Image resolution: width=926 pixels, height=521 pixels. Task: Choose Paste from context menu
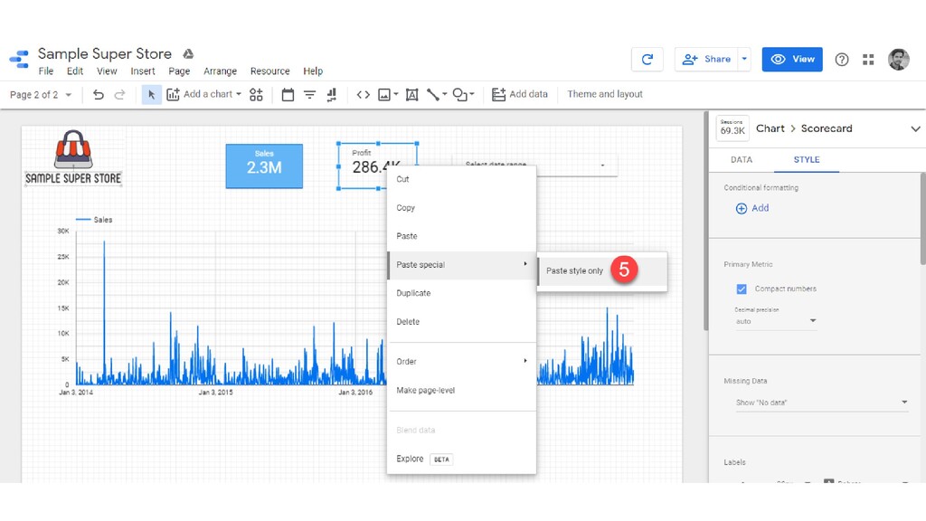point(461,236)
